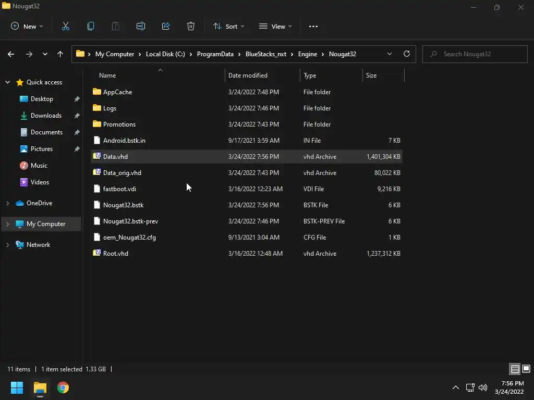
Task: Click inside the Search Nougat32 field
Action: (475, 54)
